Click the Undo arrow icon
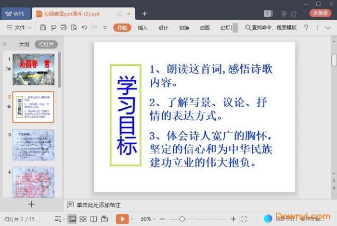This screenshot has height=226, width=337. [x=84, y=28]
